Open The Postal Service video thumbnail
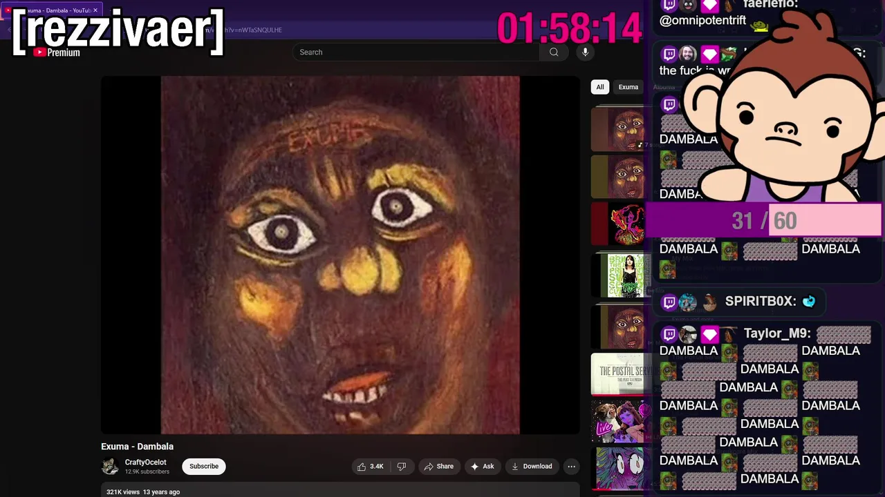This screenshot has height=497, width=885. (622, 374)
